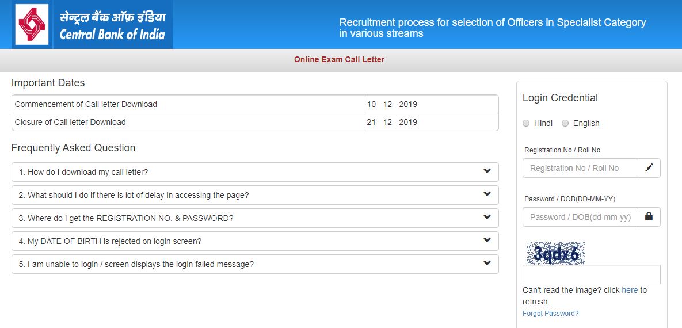
Task: Select the English language radio button
Action: [565, 123]
